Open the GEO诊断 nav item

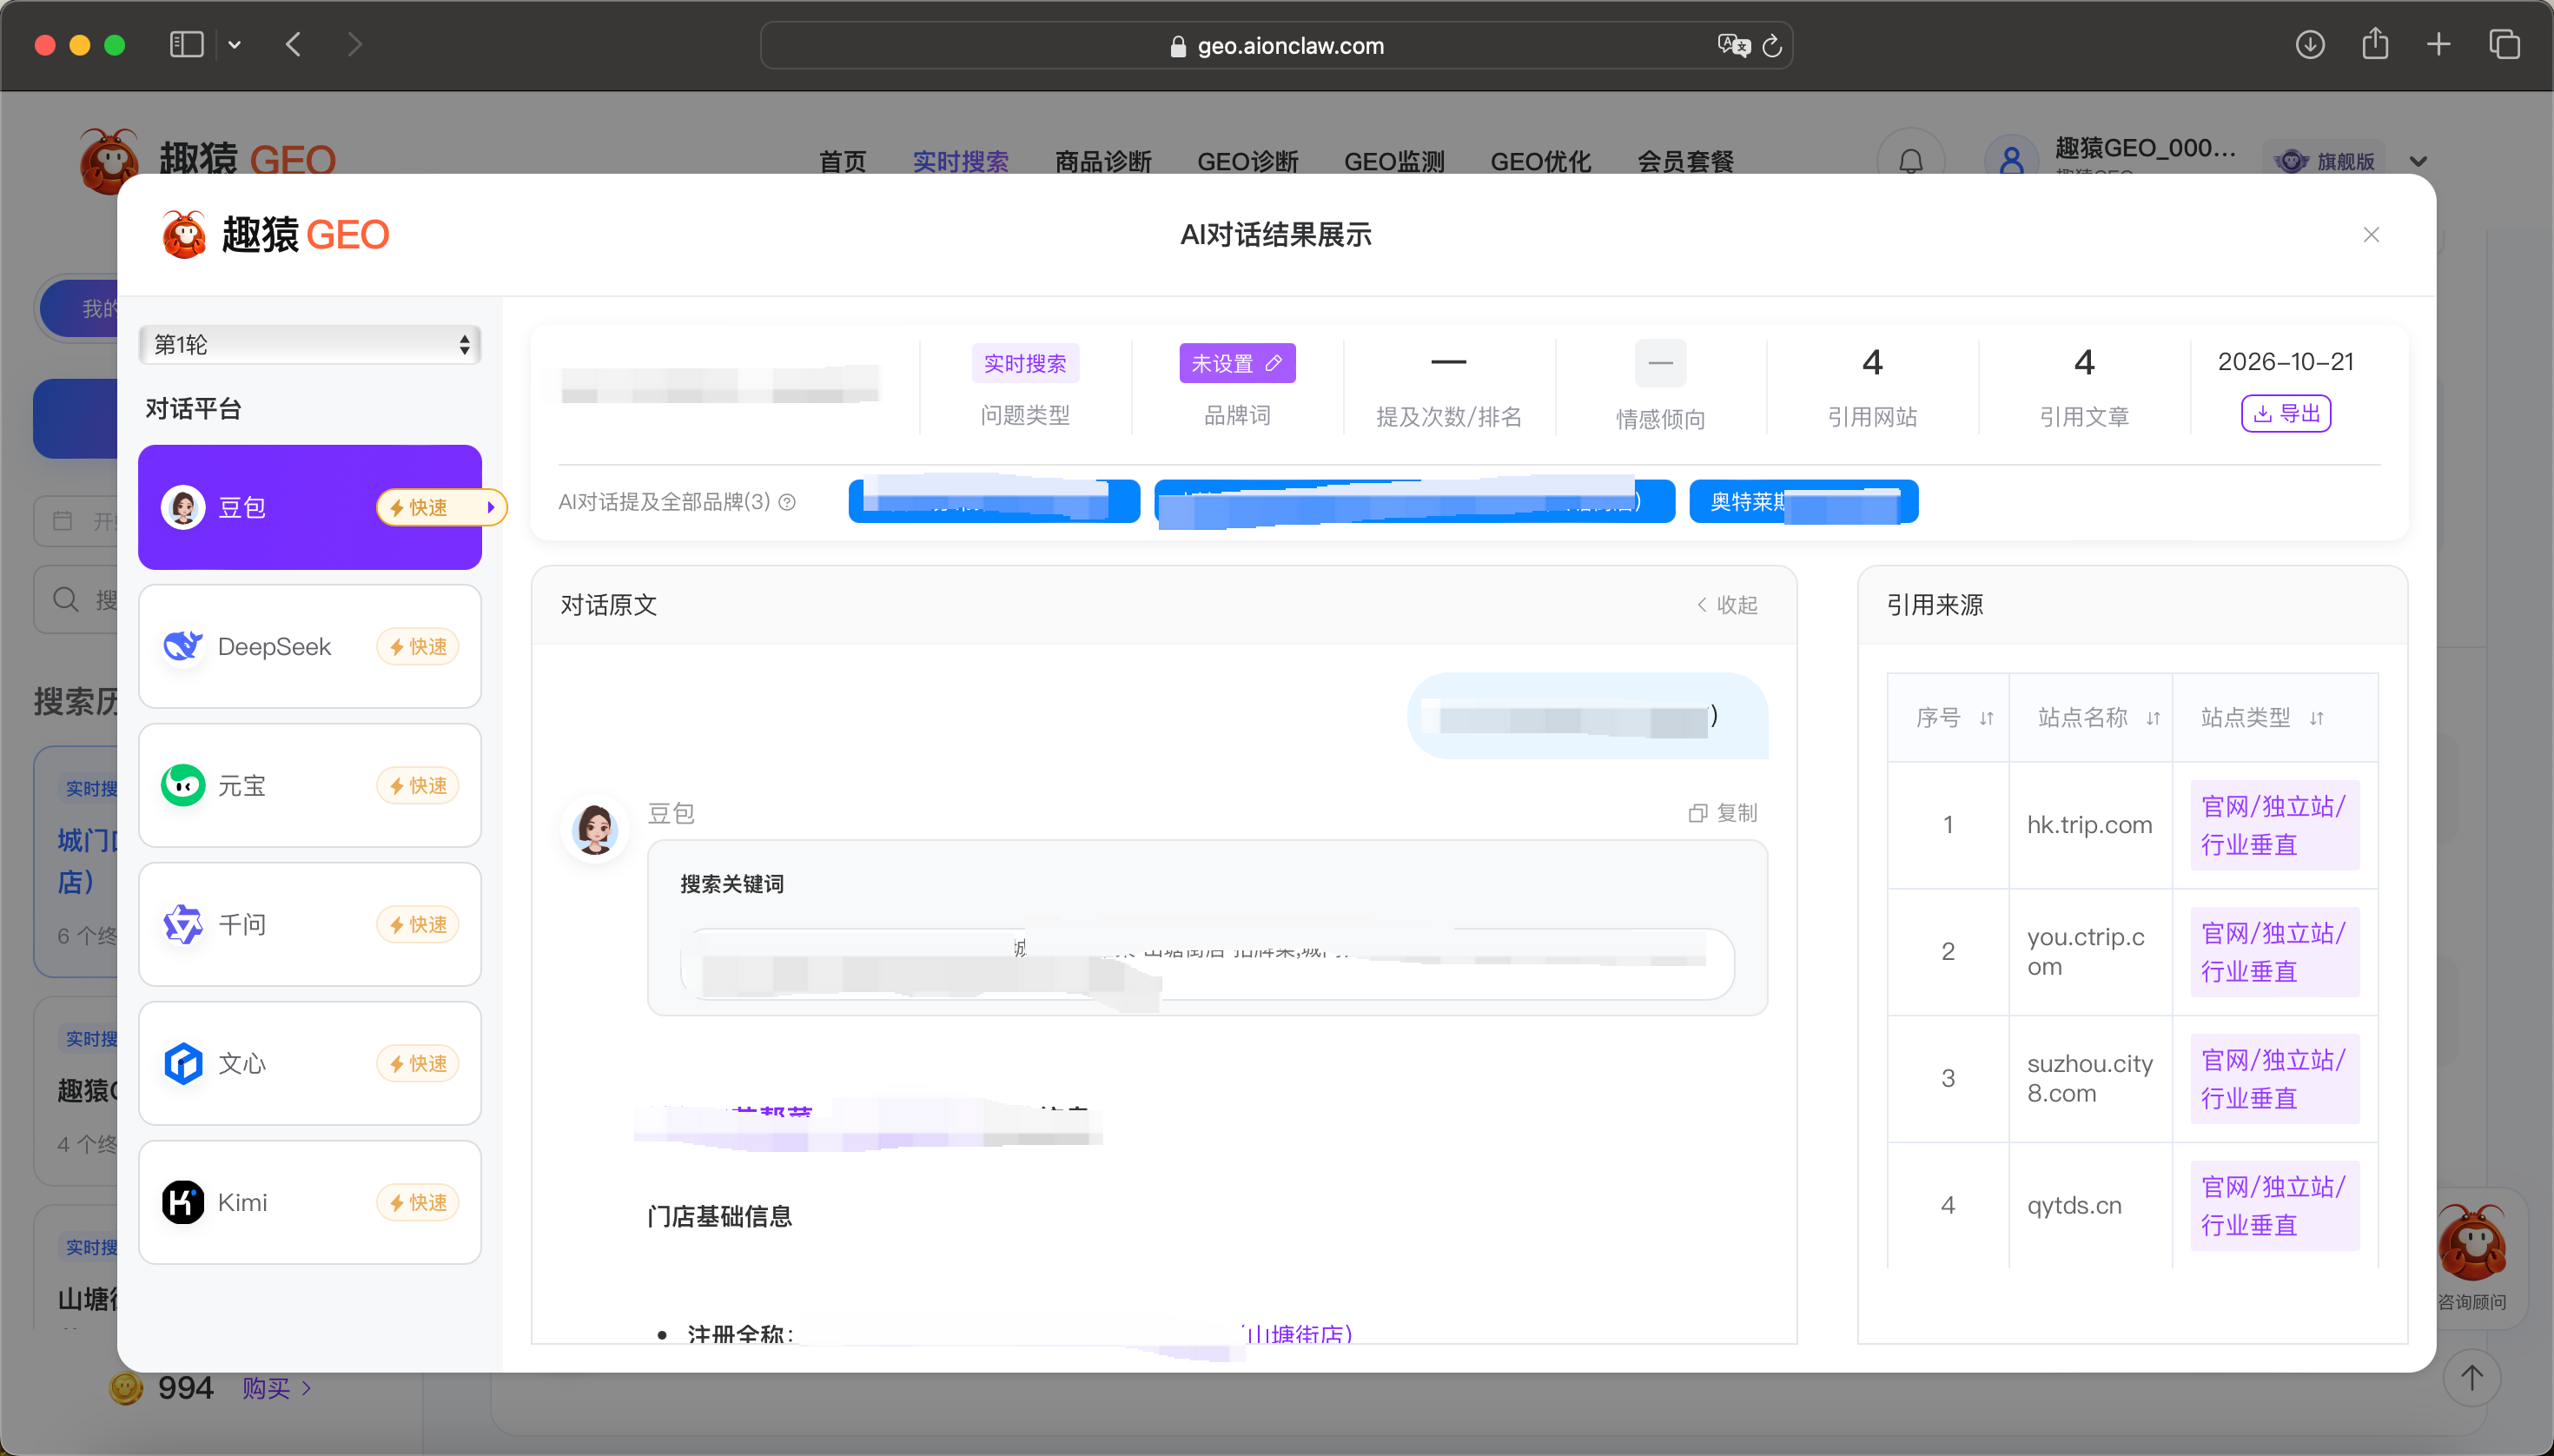[1248, 161]
